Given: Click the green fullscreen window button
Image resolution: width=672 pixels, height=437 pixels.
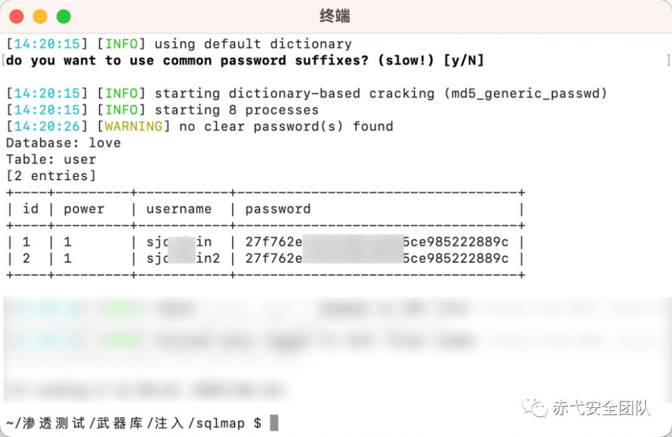Looking at the screenshot, I should tap(63, 17).
